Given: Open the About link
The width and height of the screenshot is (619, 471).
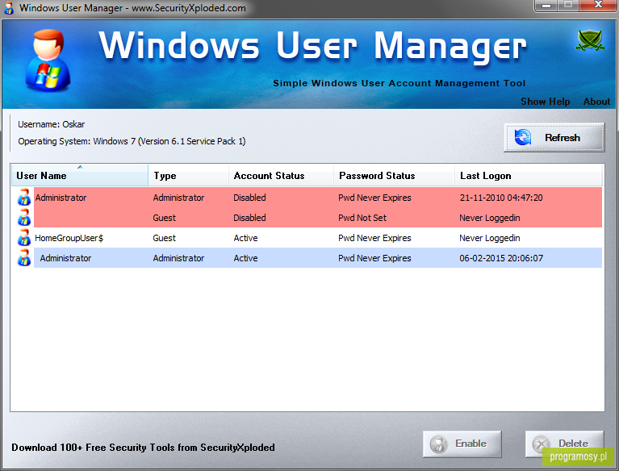Looking at the screenshot, I should click(x=596, y=102).
